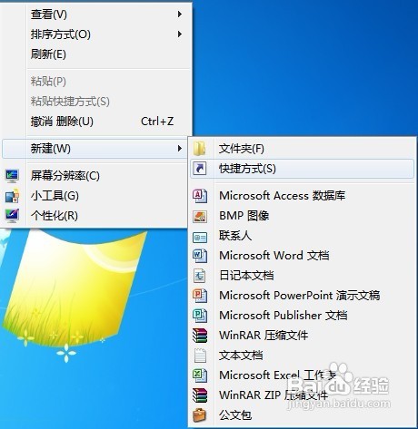The width and height of the screenshot is (418, 429).
Task: Open the 查看(V) menu entry
Action: [x=95, y=14]
